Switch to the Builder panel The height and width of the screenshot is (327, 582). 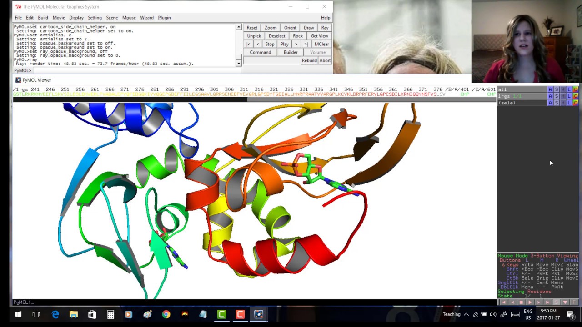click(x=291, y=52)
